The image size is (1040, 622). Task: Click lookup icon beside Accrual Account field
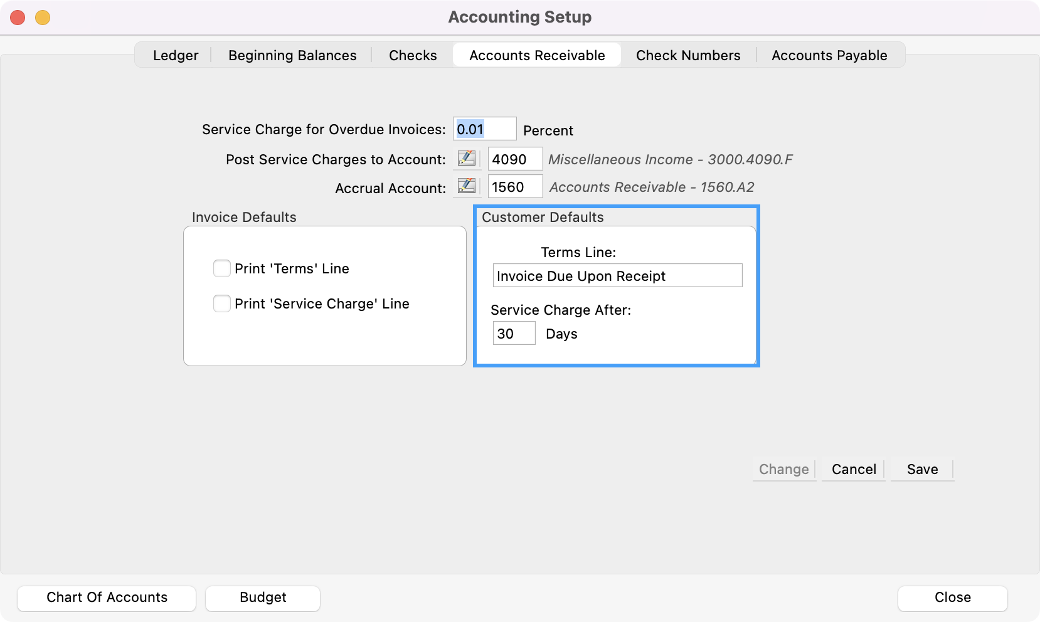[467, 186]
